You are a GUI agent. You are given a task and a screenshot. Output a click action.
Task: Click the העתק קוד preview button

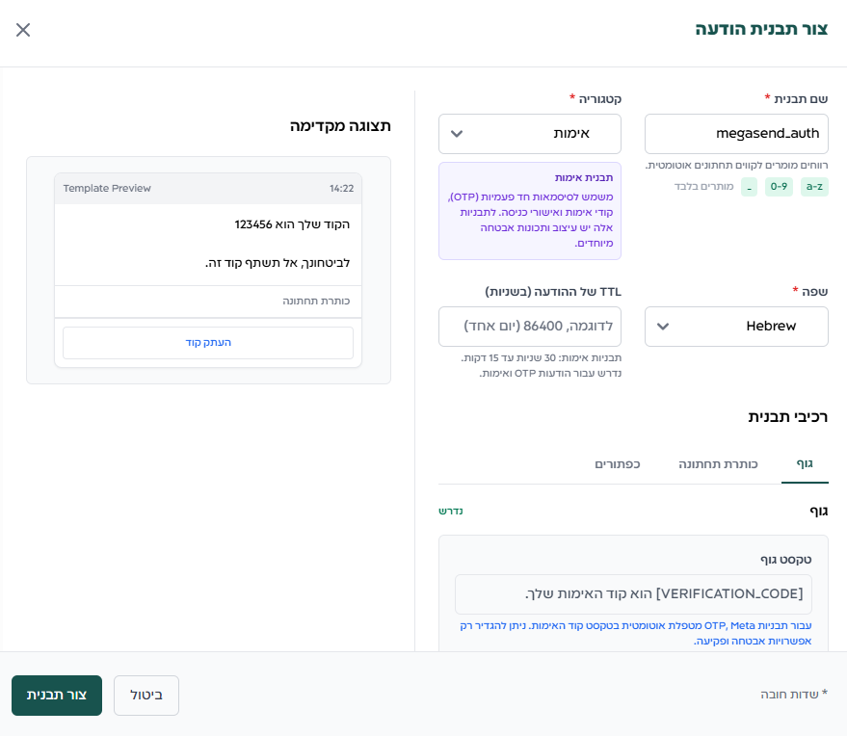208,343
